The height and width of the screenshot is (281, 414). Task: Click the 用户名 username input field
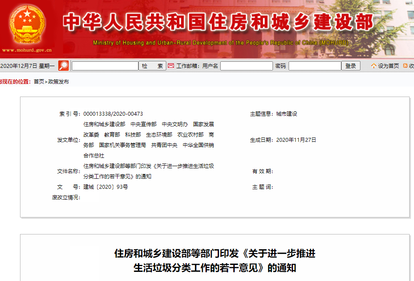246,66
